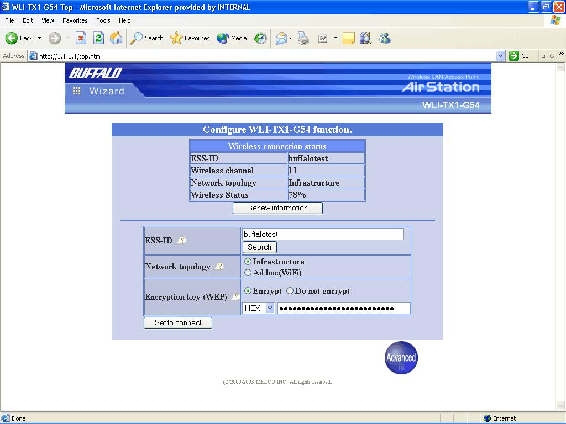Click the Print icon
566x424 pixels.
(303, 38)
